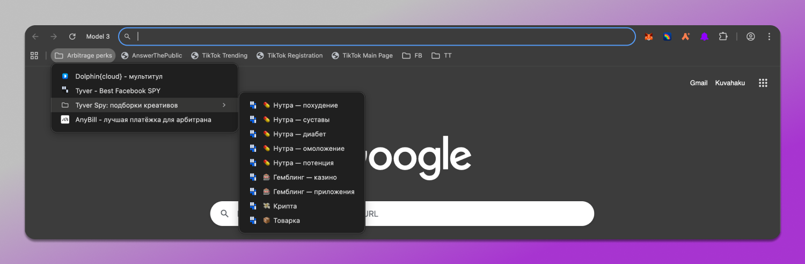Open the TikTok Trending bookmark
The height and width of the screenshot is (264, 805).
pos(219,55)
